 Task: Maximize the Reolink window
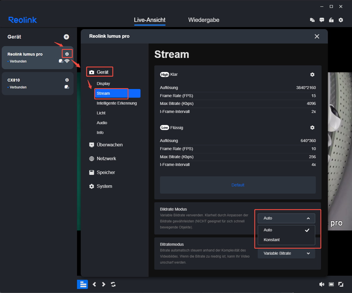click(x=331, y=6)
